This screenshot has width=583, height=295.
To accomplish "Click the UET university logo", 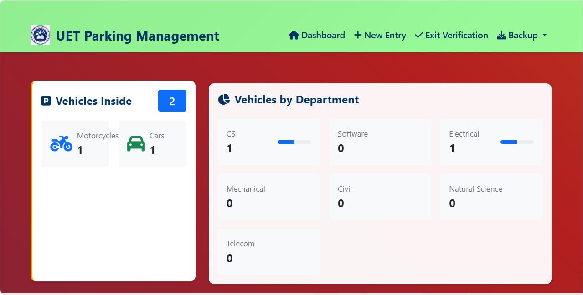I will click(x=40, y=35).
